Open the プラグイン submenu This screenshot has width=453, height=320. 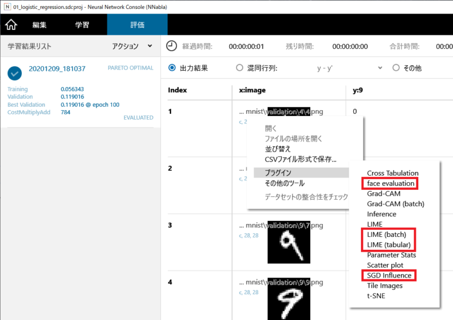click(301, 173)
